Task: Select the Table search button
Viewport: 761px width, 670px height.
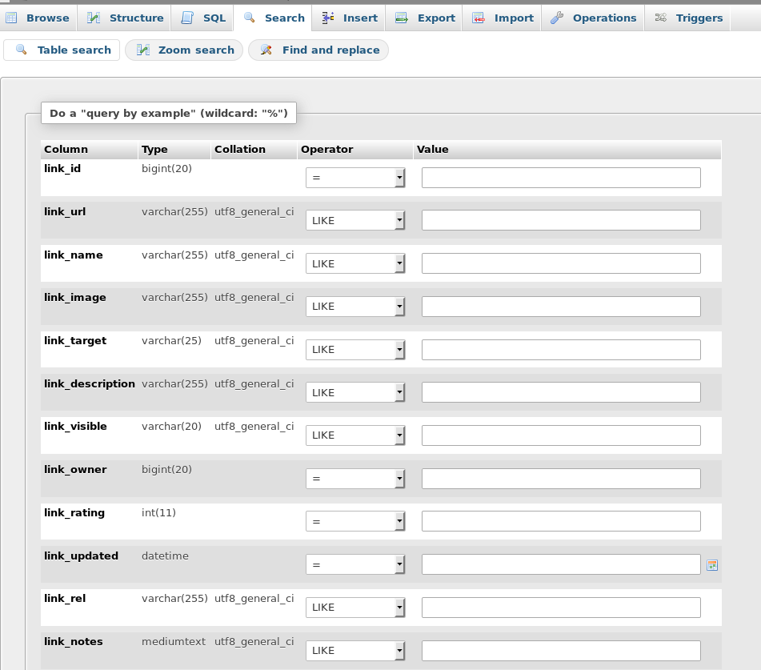Action: pos(62,50)
